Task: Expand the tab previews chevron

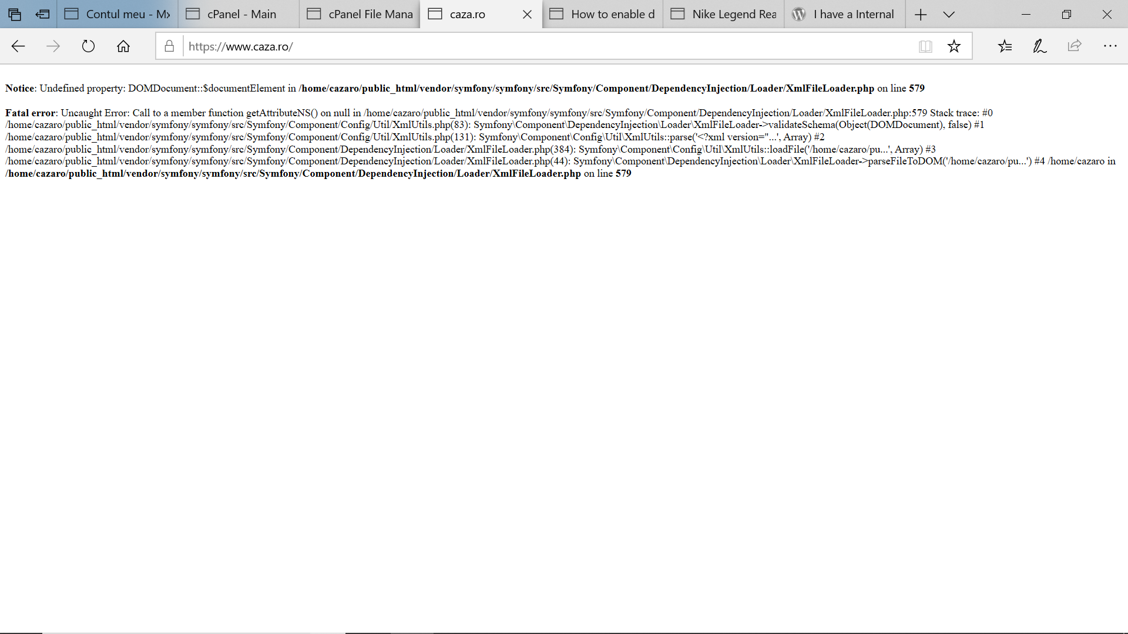Action: click(x=949, y=15)
